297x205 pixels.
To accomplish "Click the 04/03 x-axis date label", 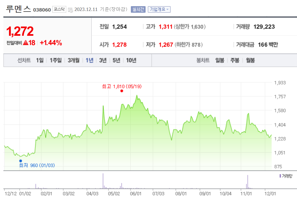I will click(x=93, y=194).
